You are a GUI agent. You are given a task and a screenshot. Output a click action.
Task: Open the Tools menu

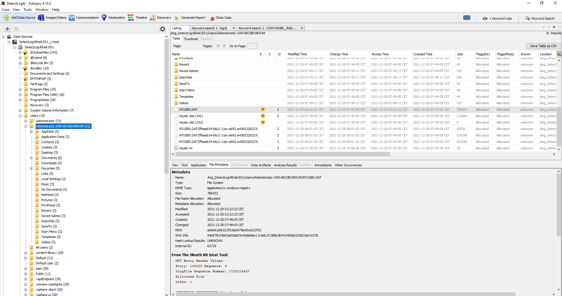[28, 10]
